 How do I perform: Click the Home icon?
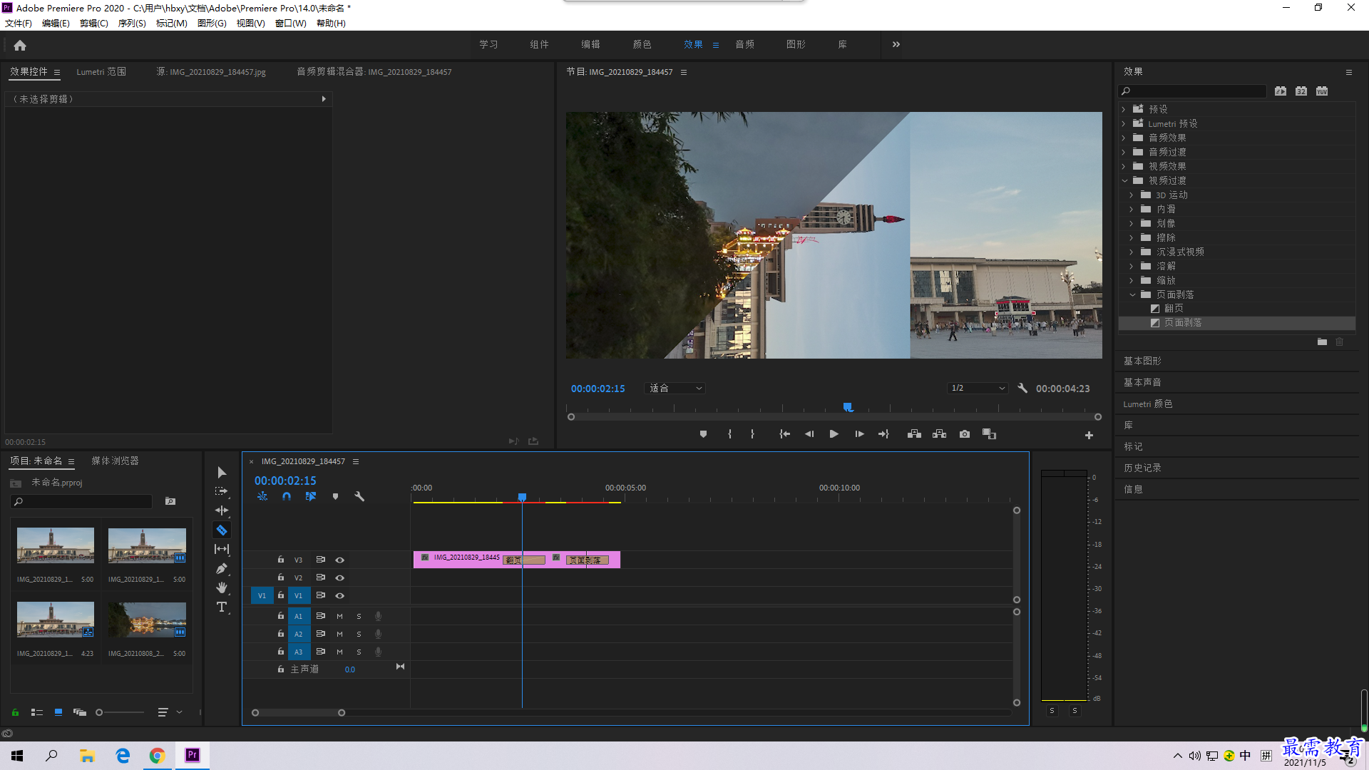pyautogui.click(x=20, y=45)
